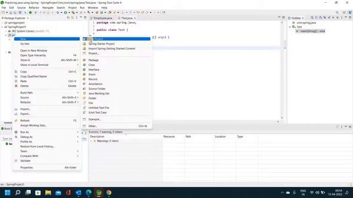Switch to the Employee.java tab
The height and width of the screenshot is (198, 353).
(103, 18)
